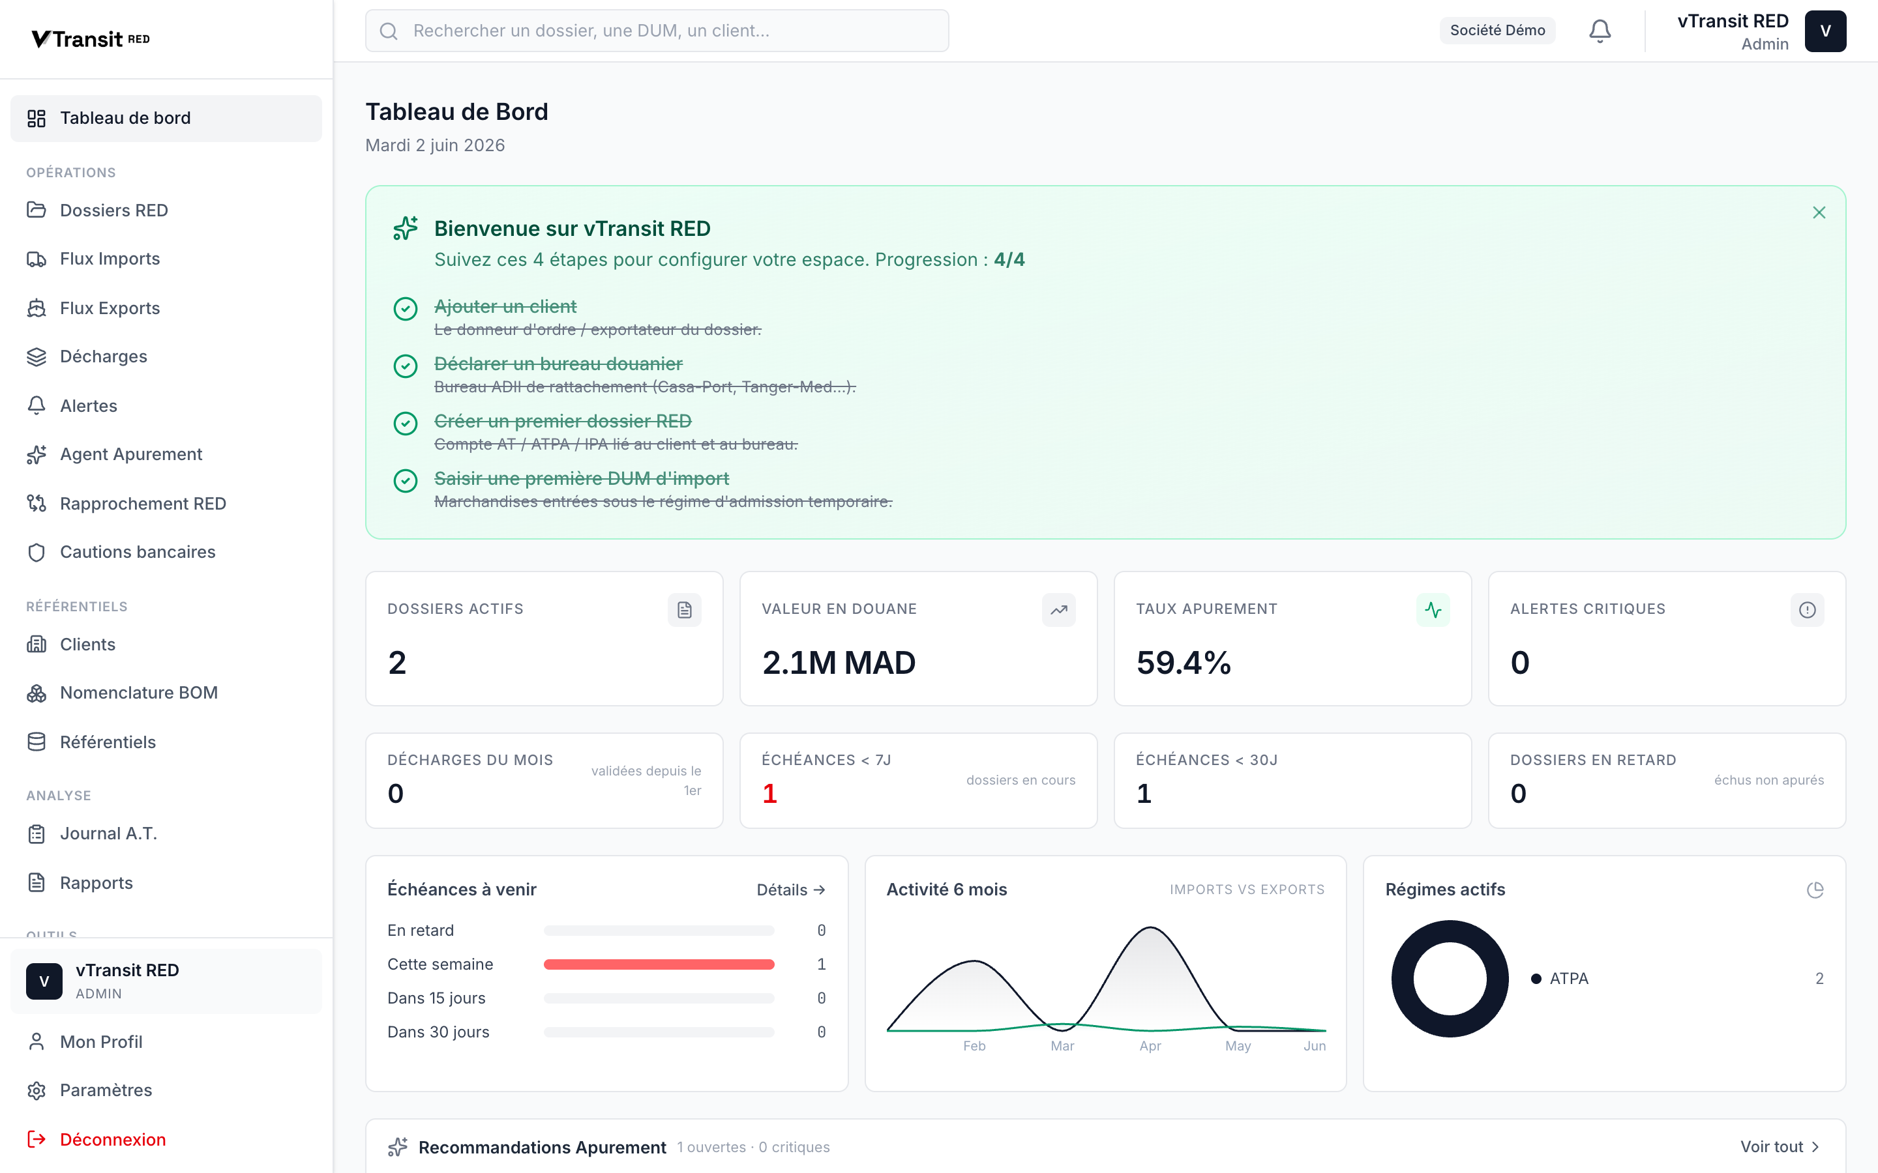This screenshot has width=1878, height=1173.
Task: Click the Recommandations Apurement sparkle icon
Action: click(398, 1147)
